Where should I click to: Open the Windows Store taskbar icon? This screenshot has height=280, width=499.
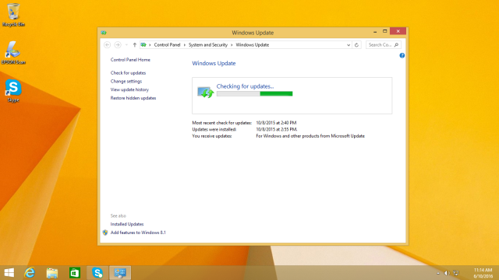tap(75, 273)
